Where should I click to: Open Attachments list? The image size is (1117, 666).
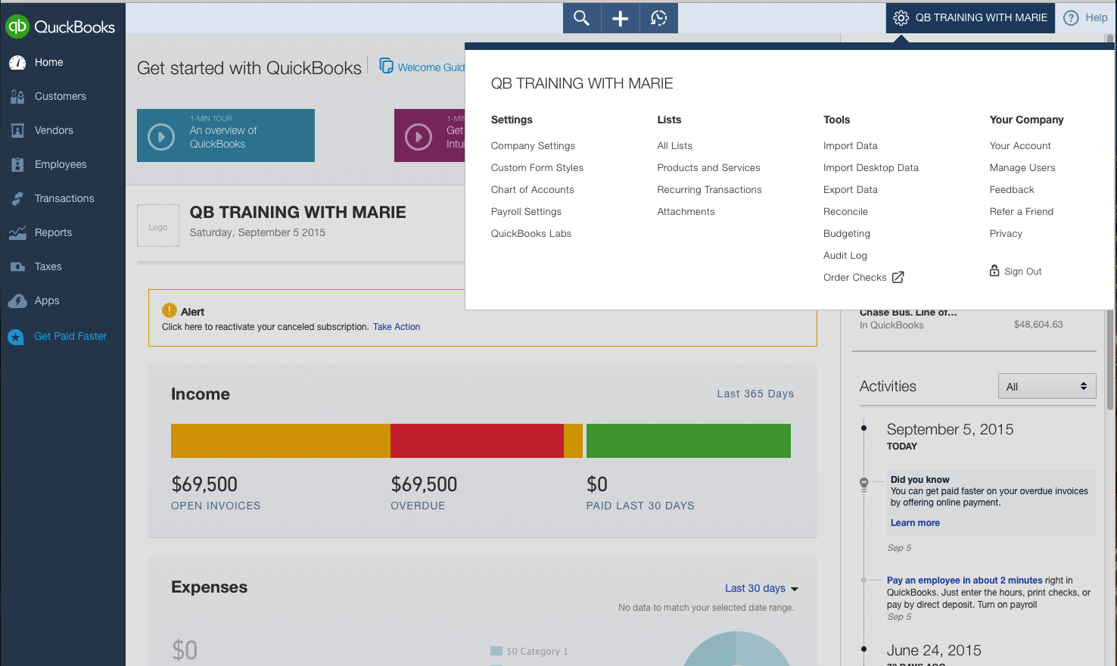[686, 212]
